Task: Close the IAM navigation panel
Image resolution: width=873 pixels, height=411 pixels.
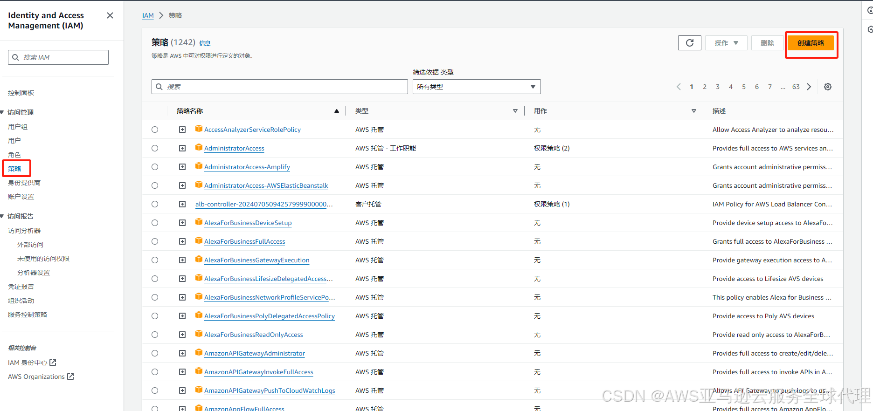Action: [x=110, y=15]
